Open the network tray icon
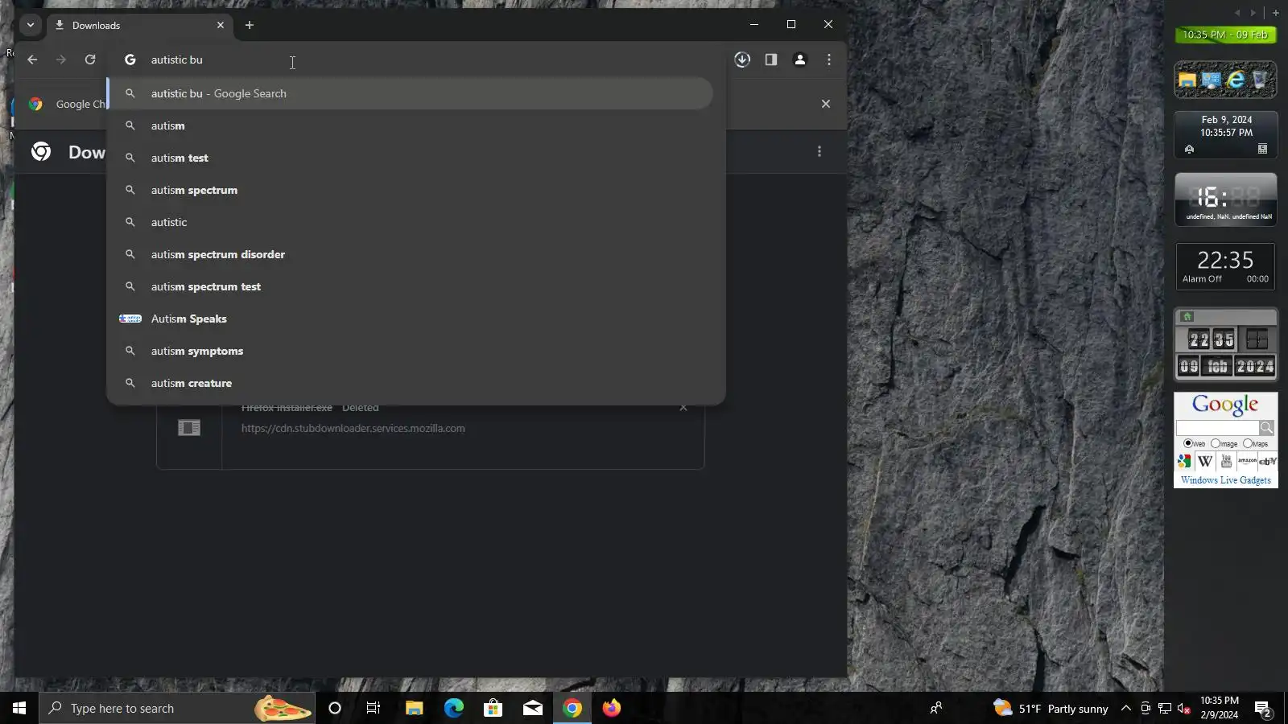 pyautogui.click(x=1165, y=708)
